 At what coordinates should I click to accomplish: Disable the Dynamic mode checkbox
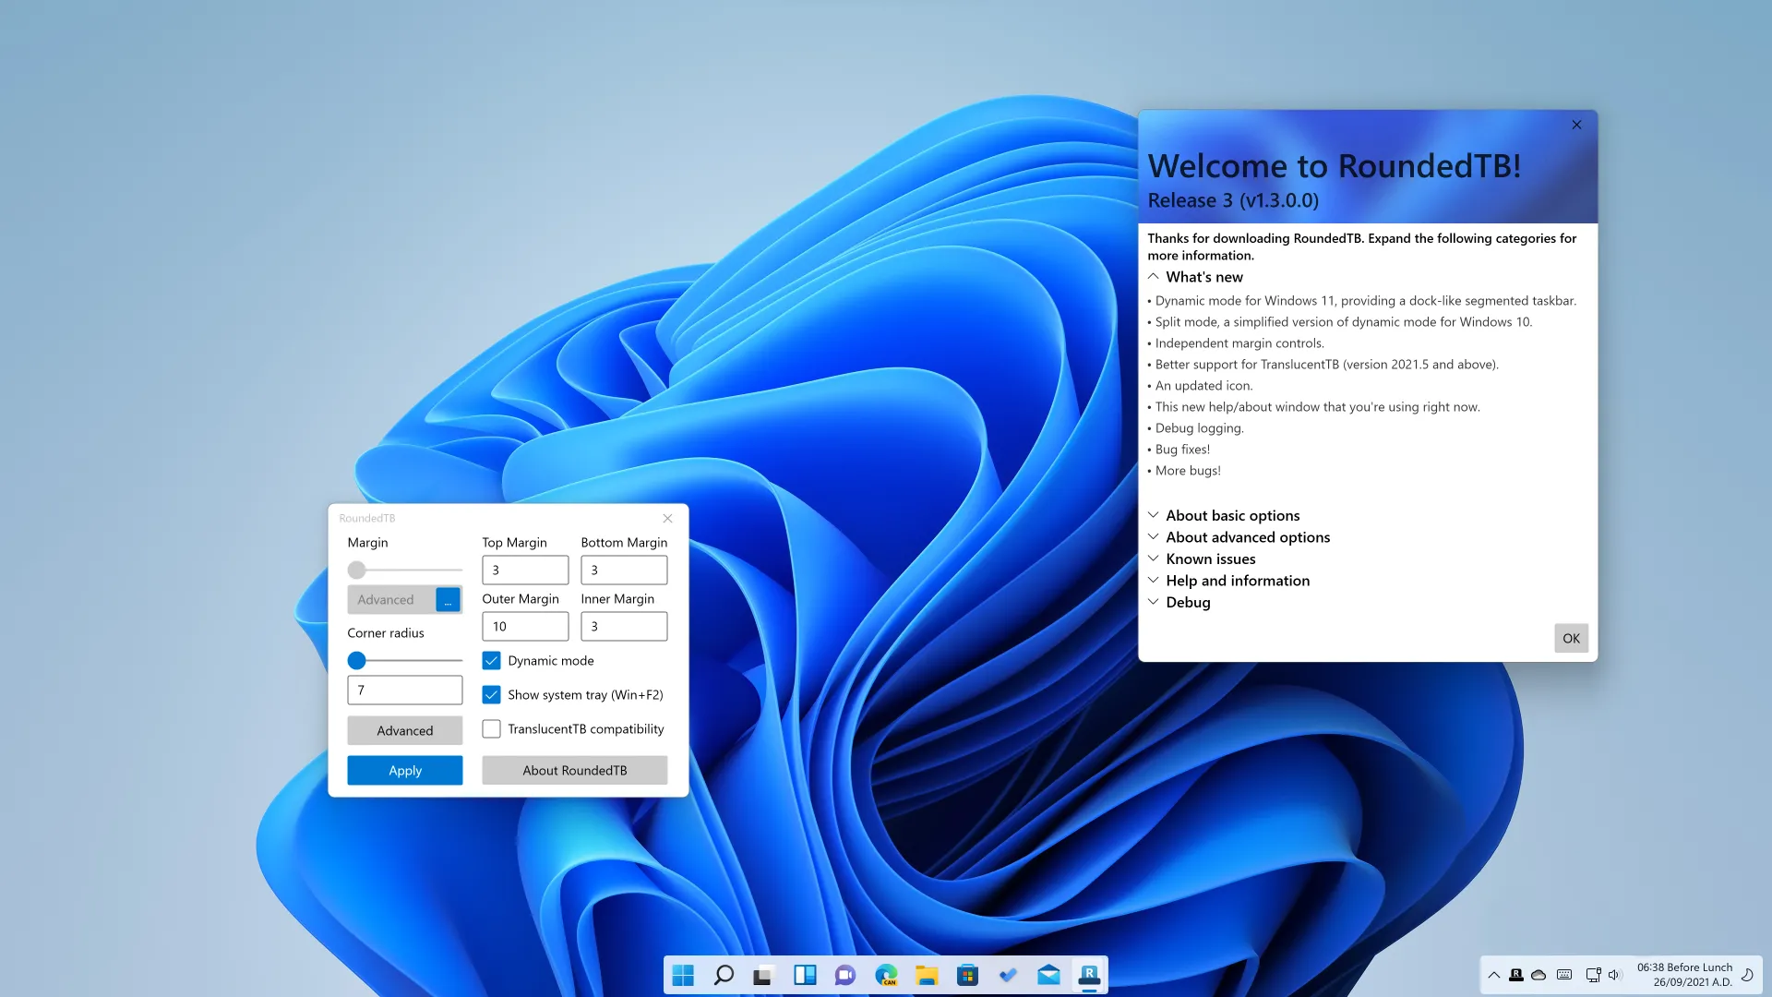click(x=491, y=661)
